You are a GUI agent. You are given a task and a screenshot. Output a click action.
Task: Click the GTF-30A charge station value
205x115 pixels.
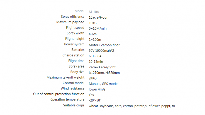[x=95, y=56]
